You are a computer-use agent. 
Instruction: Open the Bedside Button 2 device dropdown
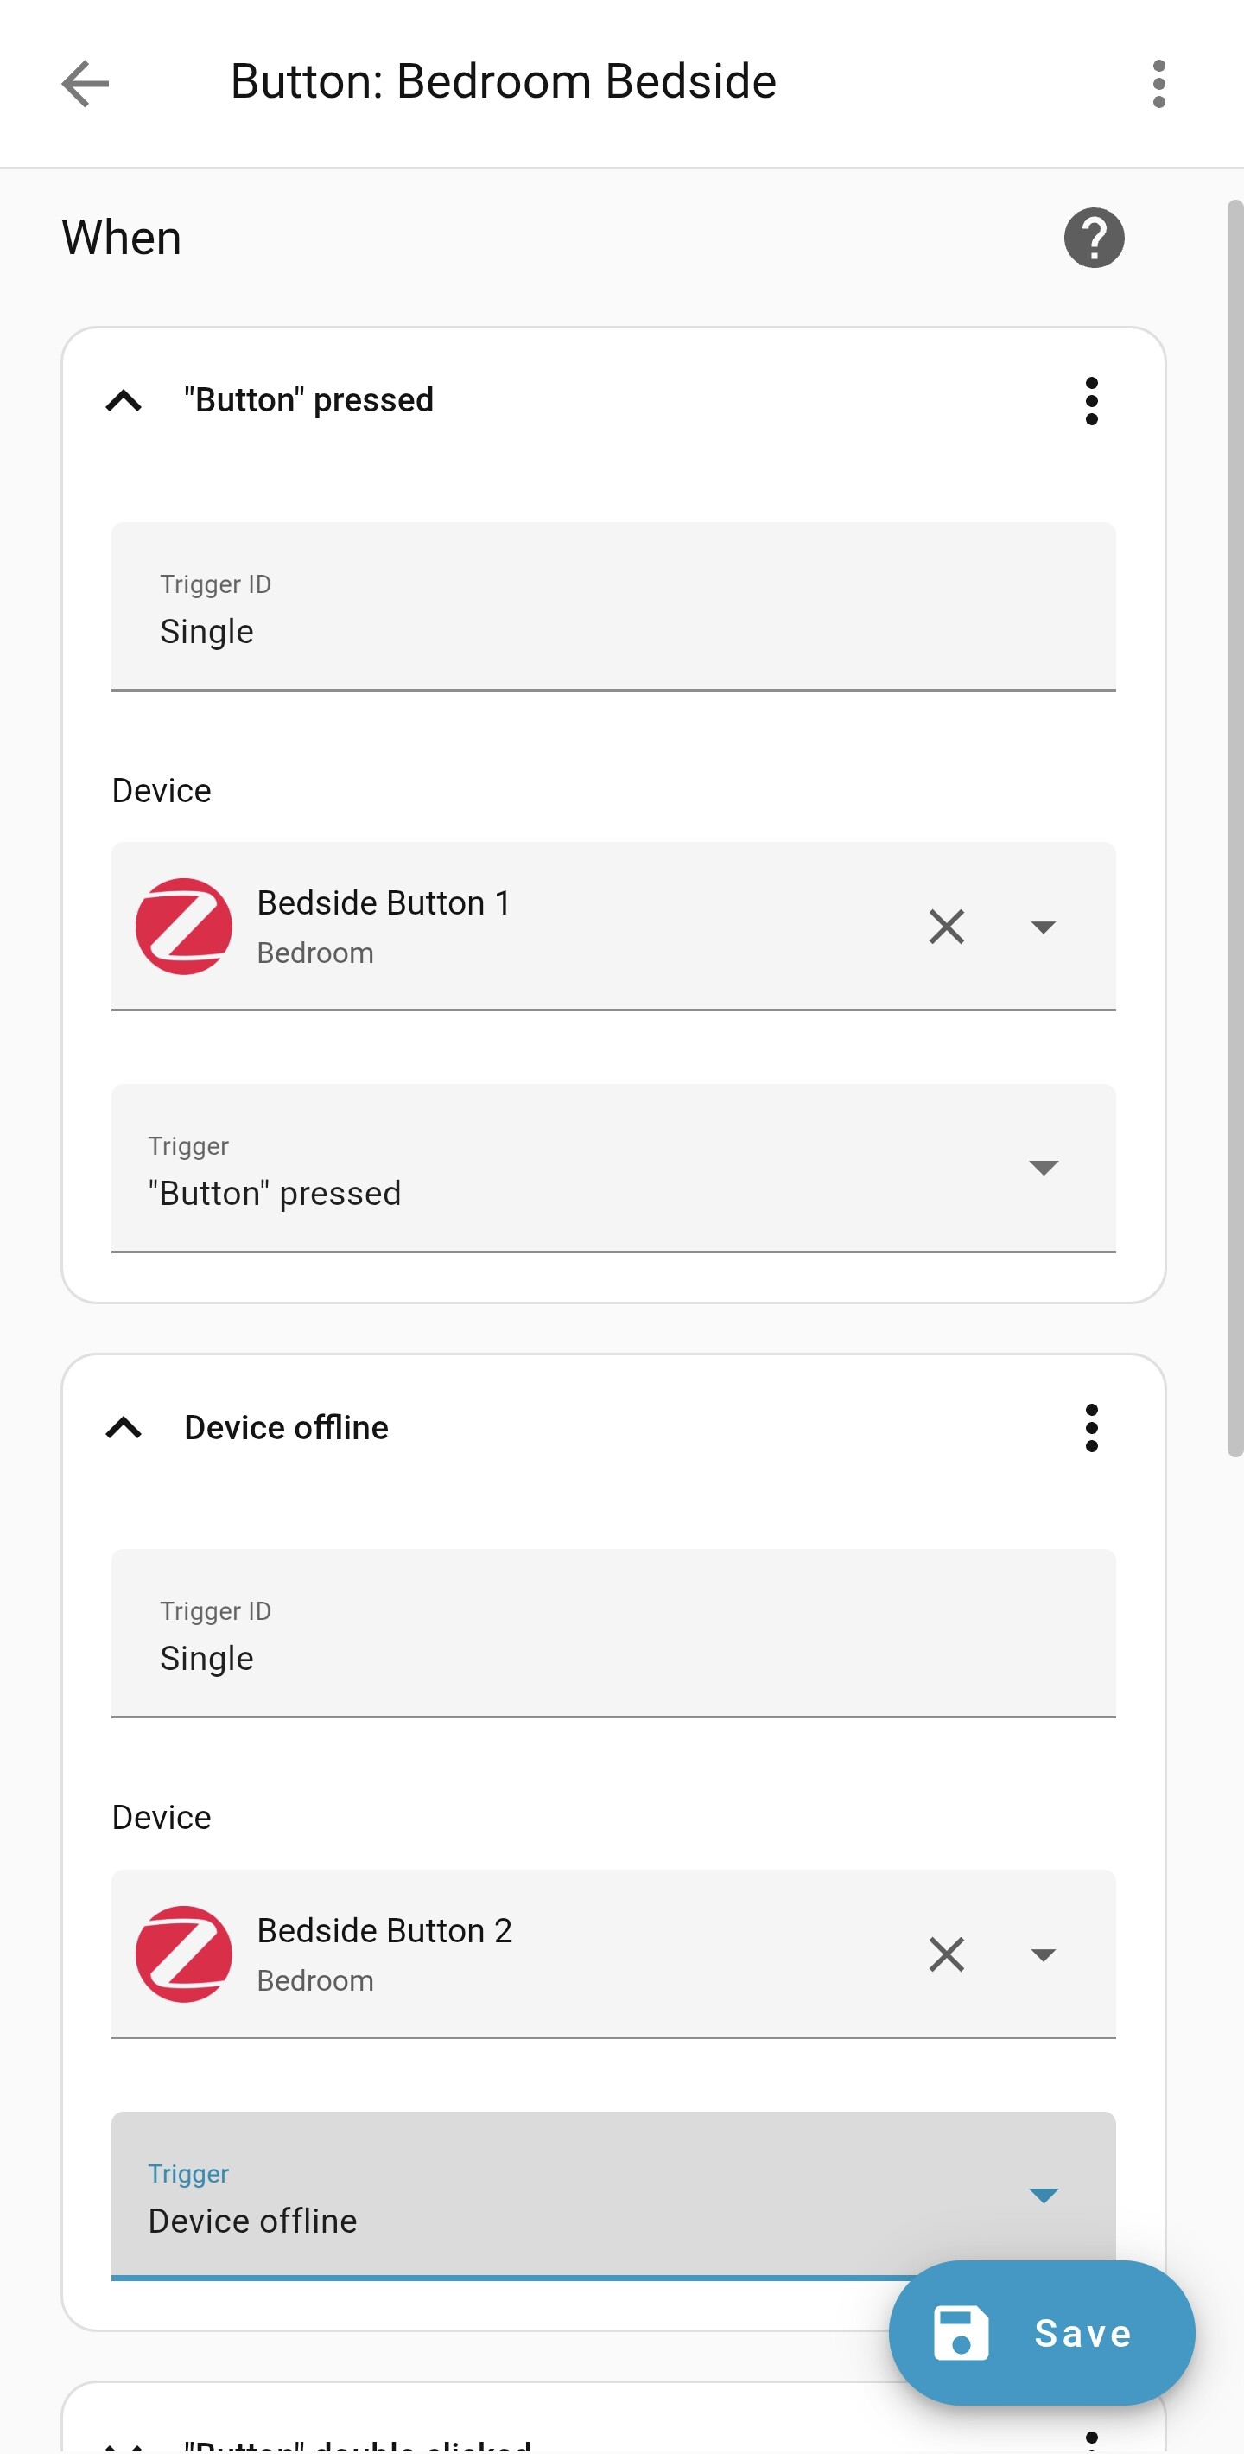1044,1955
